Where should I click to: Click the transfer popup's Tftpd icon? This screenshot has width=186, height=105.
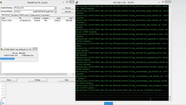pos(1,49)
